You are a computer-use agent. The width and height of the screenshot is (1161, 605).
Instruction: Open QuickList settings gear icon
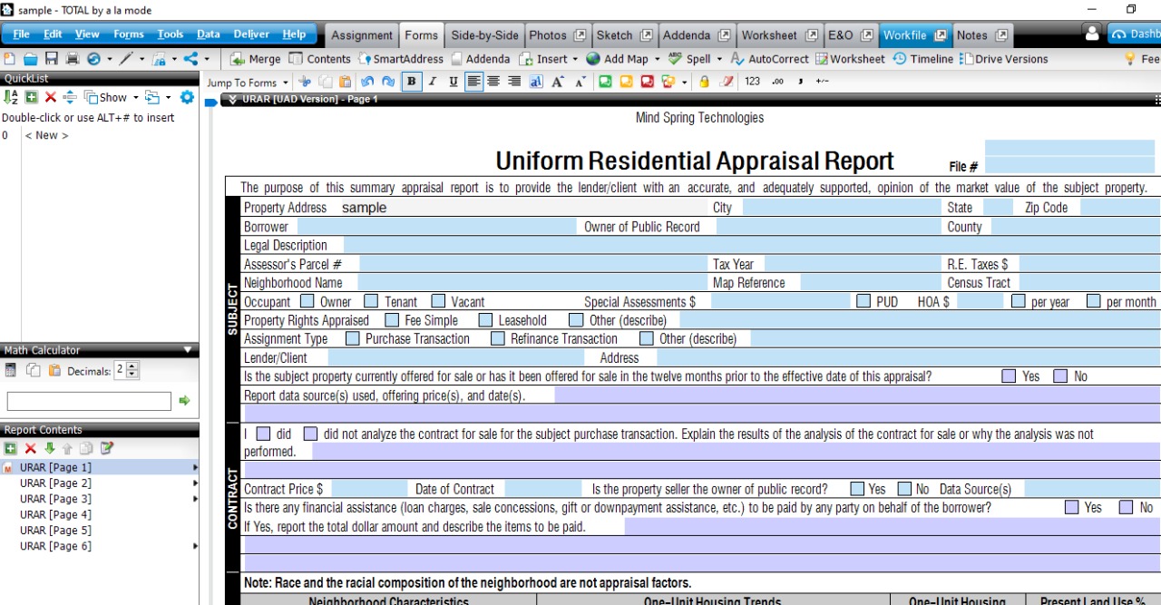(x=187, y=97)
